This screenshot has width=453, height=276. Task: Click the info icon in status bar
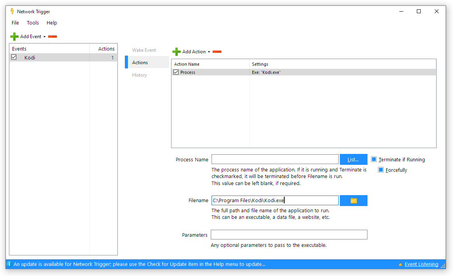9,264
